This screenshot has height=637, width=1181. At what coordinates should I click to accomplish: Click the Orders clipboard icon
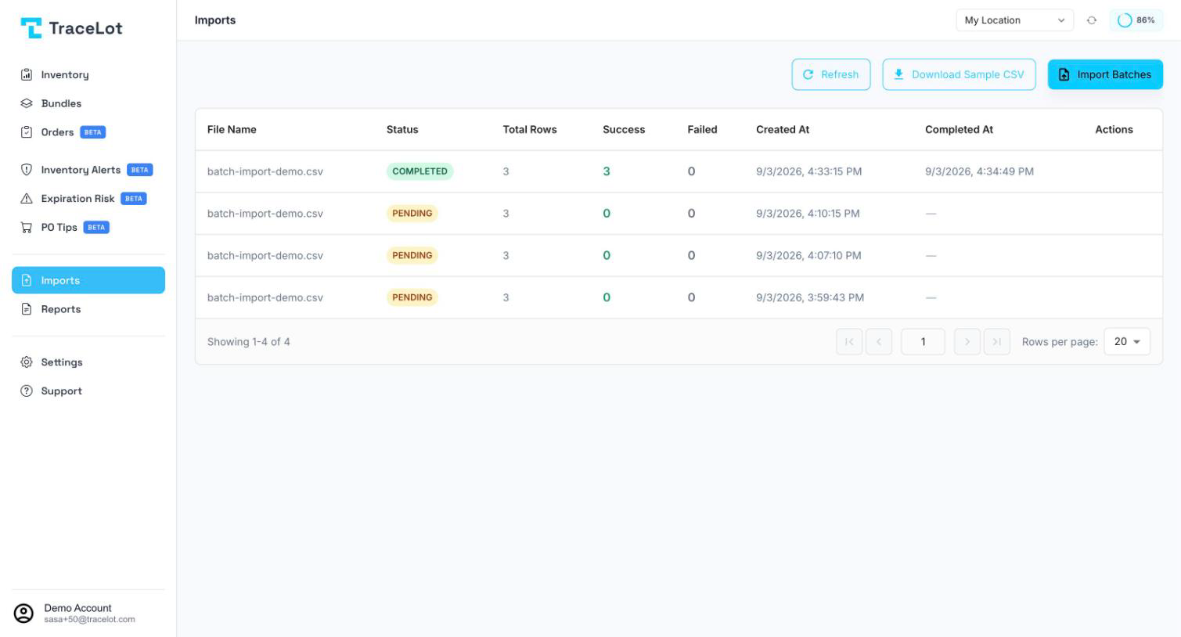click(27, 132)
